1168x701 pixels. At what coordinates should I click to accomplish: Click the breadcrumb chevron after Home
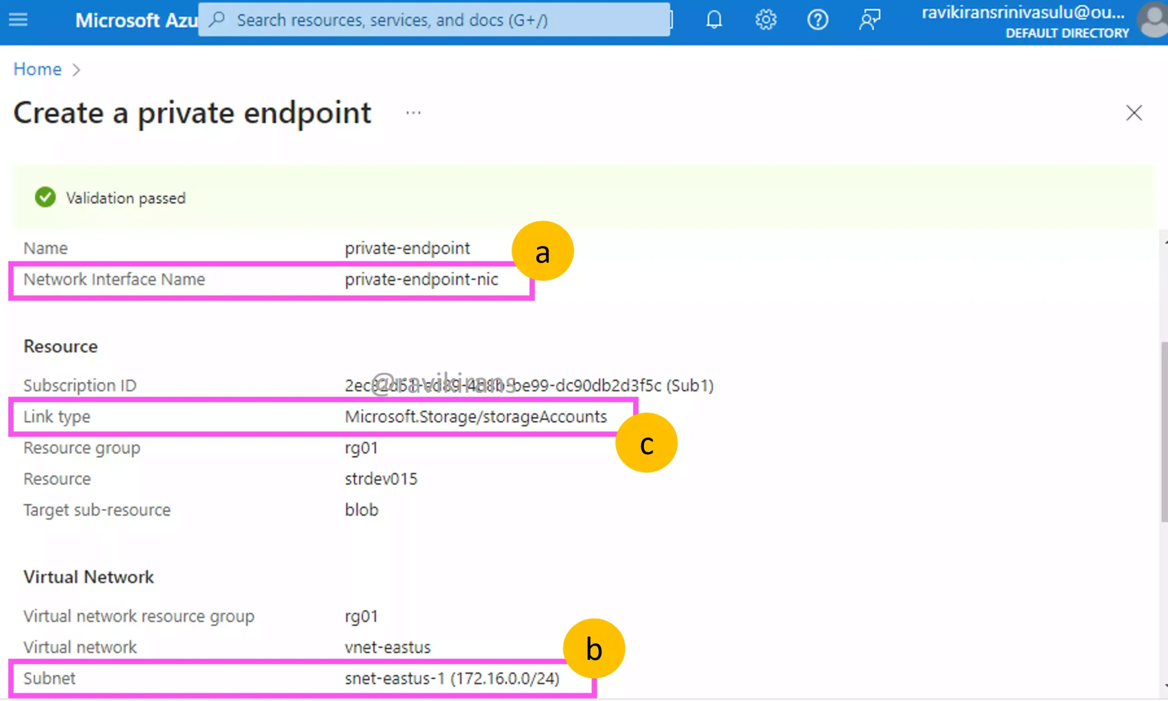click(76, 70)
